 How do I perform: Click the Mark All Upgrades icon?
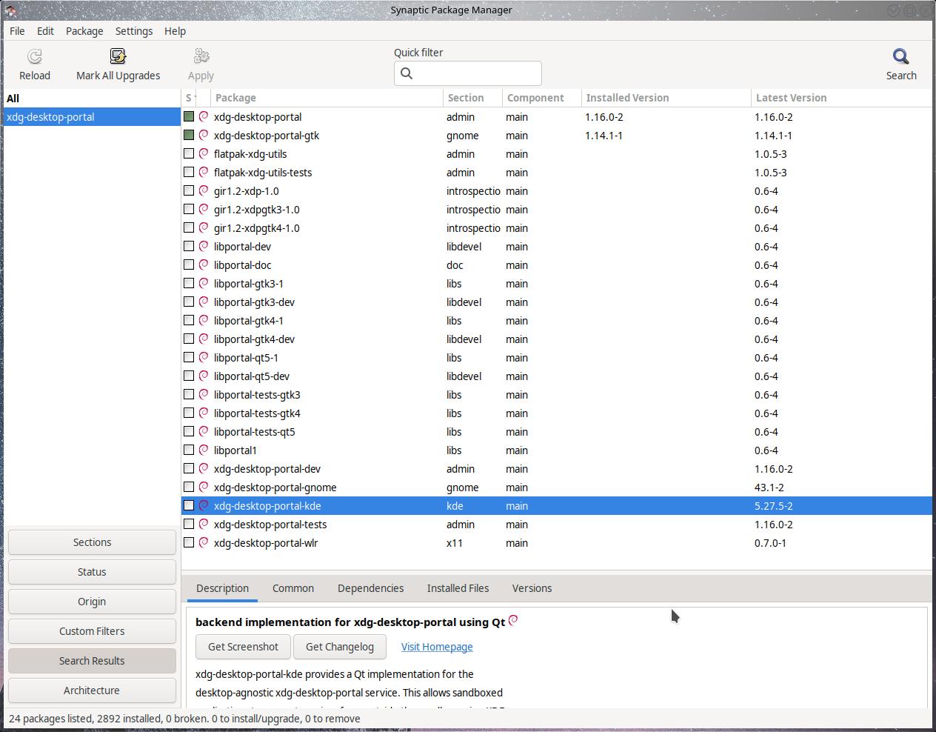coord(118,56)
